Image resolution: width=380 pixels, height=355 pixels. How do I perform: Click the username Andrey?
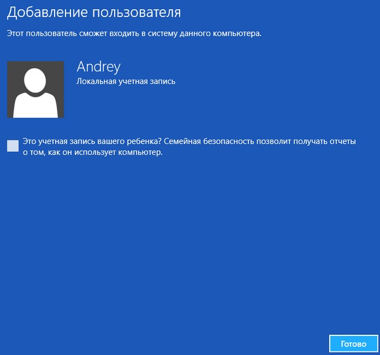pos(99,66)
